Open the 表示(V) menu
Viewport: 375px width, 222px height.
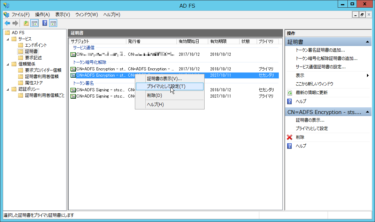pyautogui.click(x=63, y=15)
